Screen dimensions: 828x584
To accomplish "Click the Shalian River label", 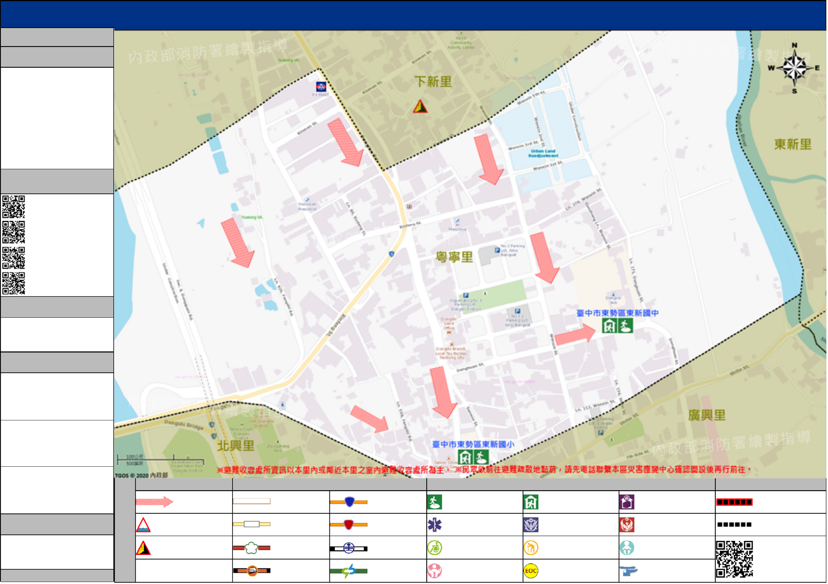I will pyautogui.click(x=741, y=131).
